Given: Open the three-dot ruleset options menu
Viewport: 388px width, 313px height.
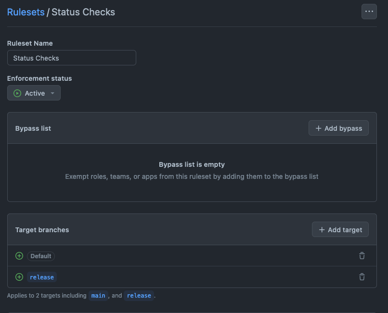Looking at the screenshot, I should point(369,12).
